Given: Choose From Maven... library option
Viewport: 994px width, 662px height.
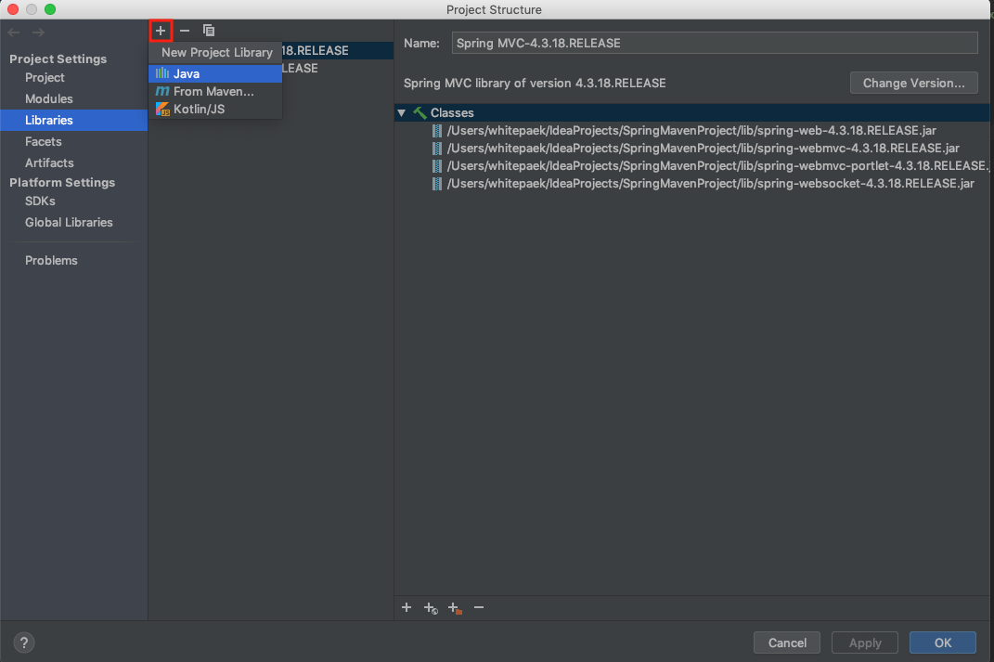Looking at the screenshot, I should 215,91.
